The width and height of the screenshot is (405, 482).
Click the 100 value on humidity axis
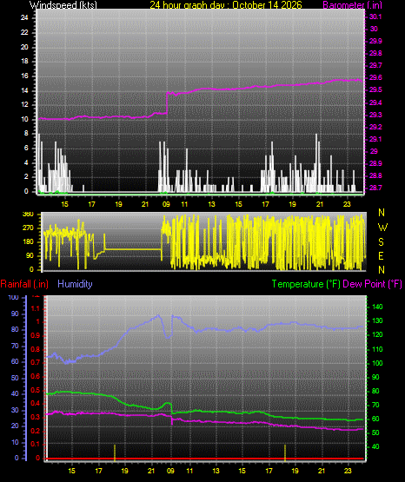(x=13, y=297)
